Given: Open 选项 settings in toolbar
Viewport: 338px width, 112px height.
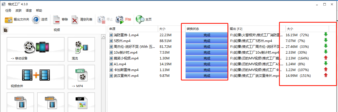Looking at the screenshot, I should point(40,20).
